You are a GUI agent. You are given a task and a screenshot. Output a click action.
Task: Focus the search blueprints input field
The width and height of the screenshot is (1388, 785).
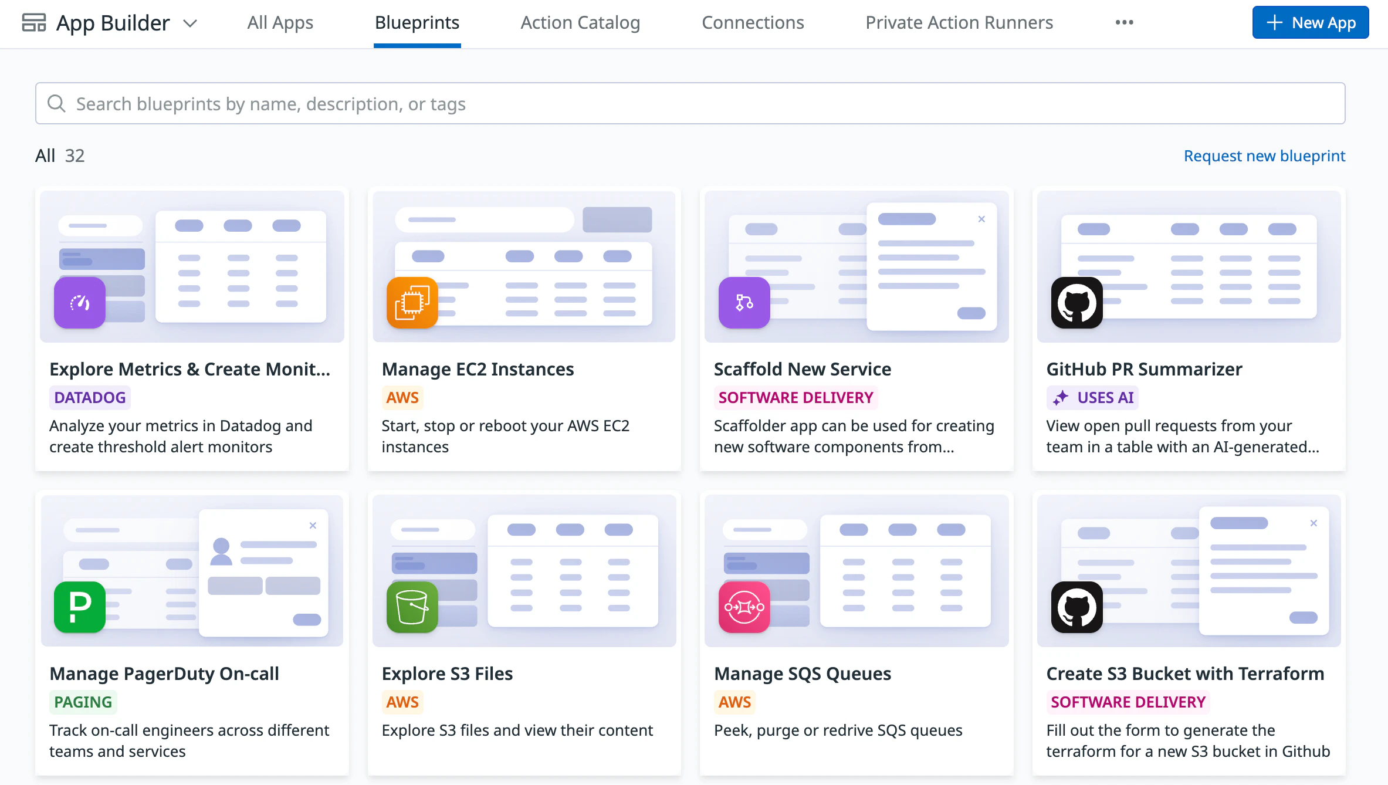tap(690, 103)
